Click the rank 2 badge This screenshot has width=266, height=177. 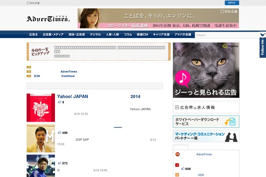177,175
